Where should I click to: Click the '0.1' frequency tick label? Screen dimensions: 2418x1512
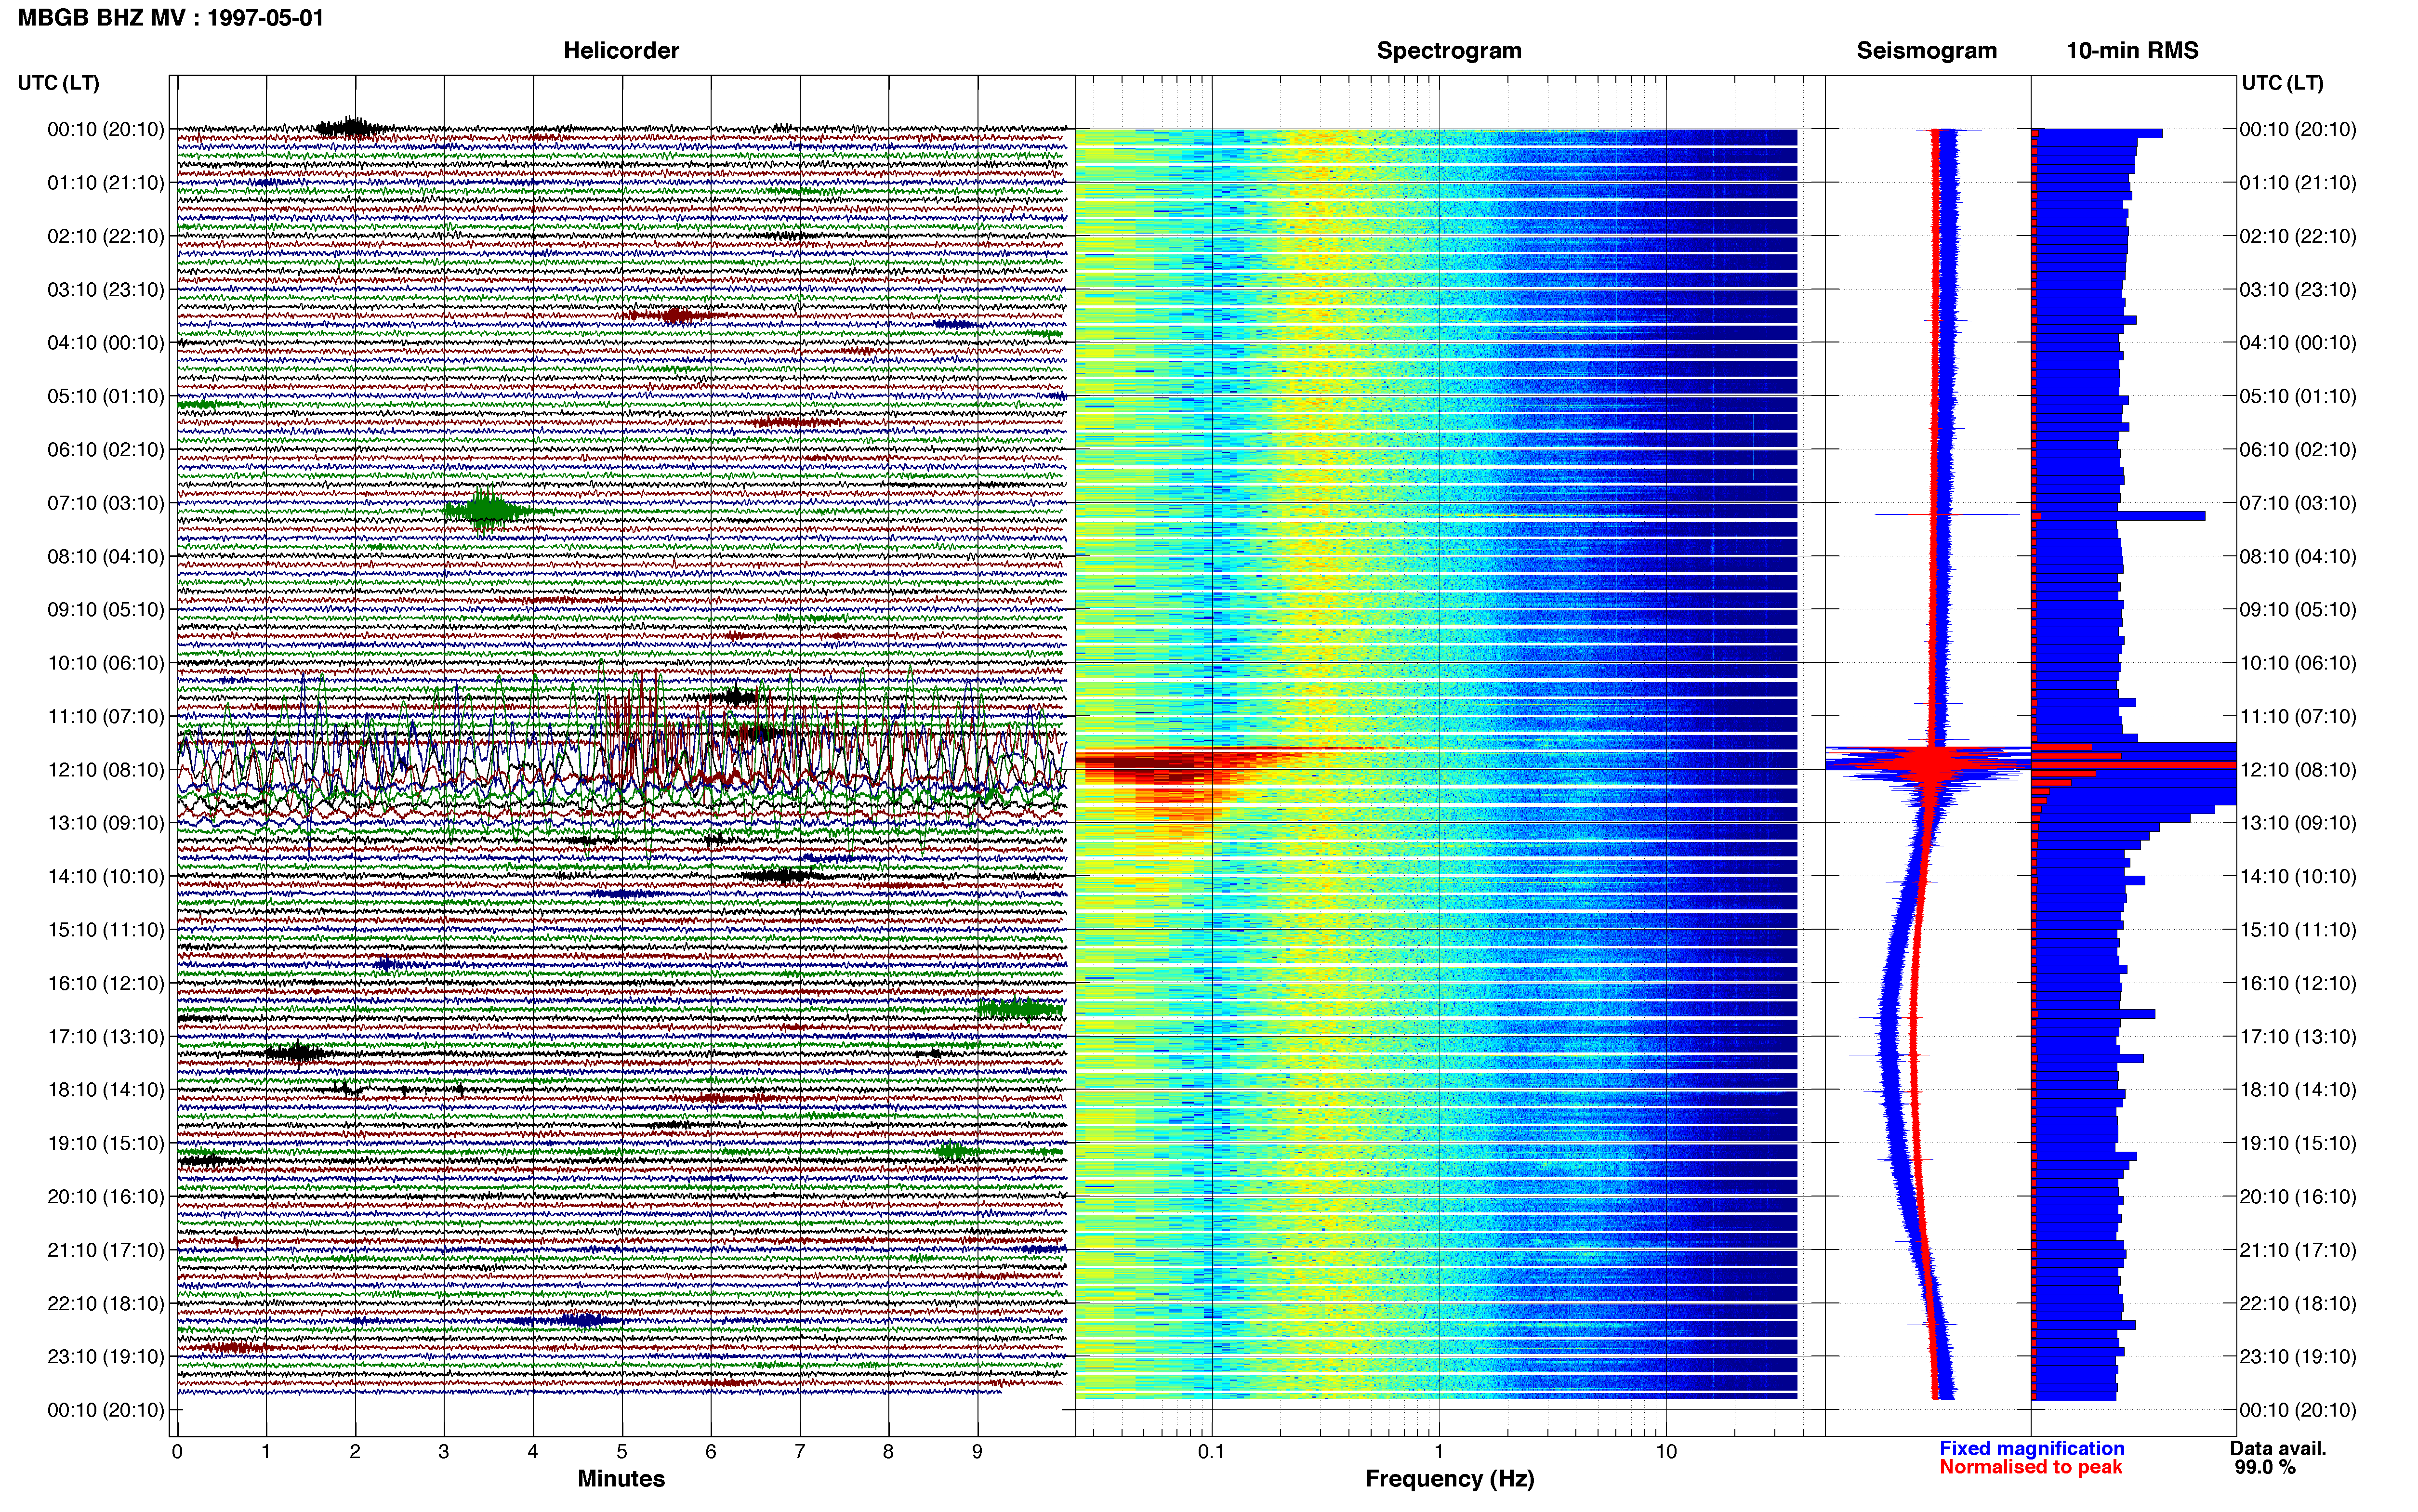click(x=1211, y=1452)
